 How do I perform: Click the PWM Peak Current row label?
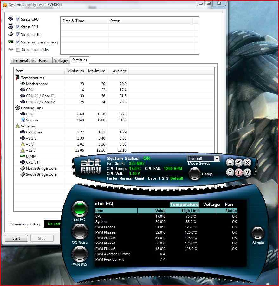[109, 259]
